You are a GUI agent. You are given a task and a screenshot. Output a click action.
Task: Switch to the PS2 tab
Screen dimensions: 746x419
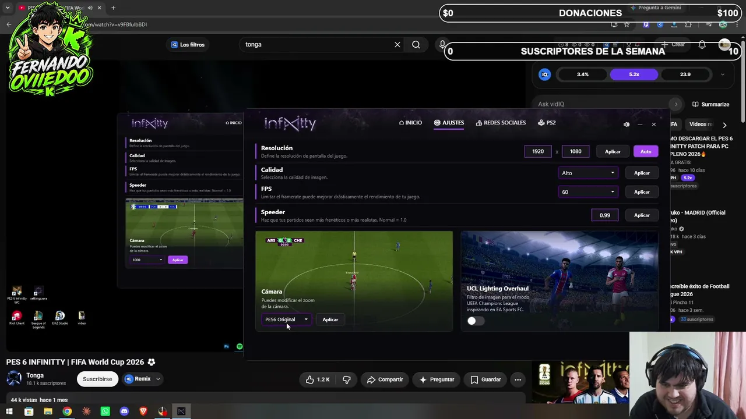click(x=547, y=123)
